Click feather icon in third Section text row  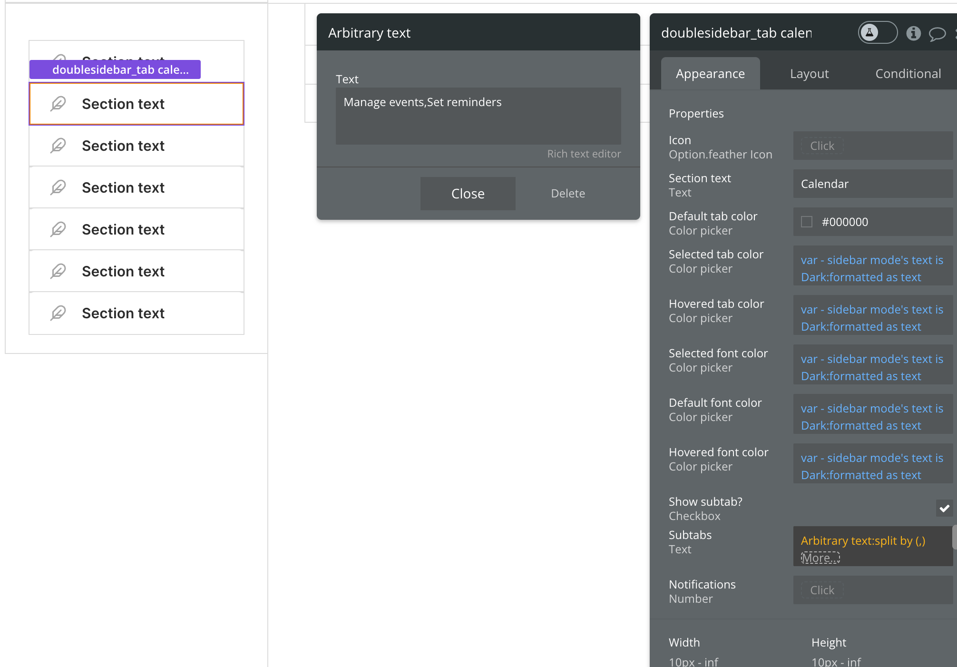point(58,187)
